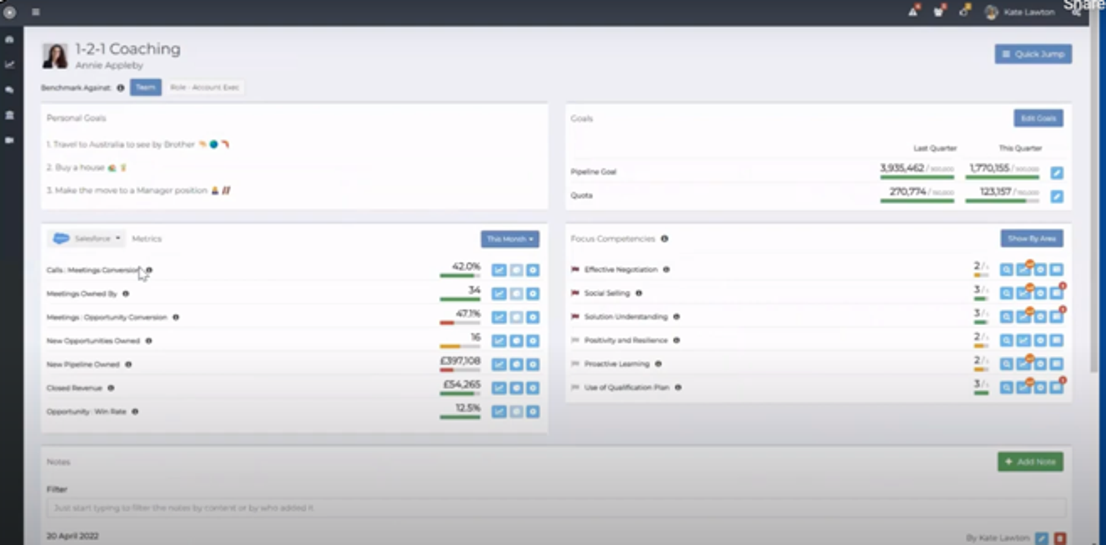Viewport: 1106px width, 545px height.
Task: Toggle focus flag for Proactive Learning
Action: pos(575,364)
